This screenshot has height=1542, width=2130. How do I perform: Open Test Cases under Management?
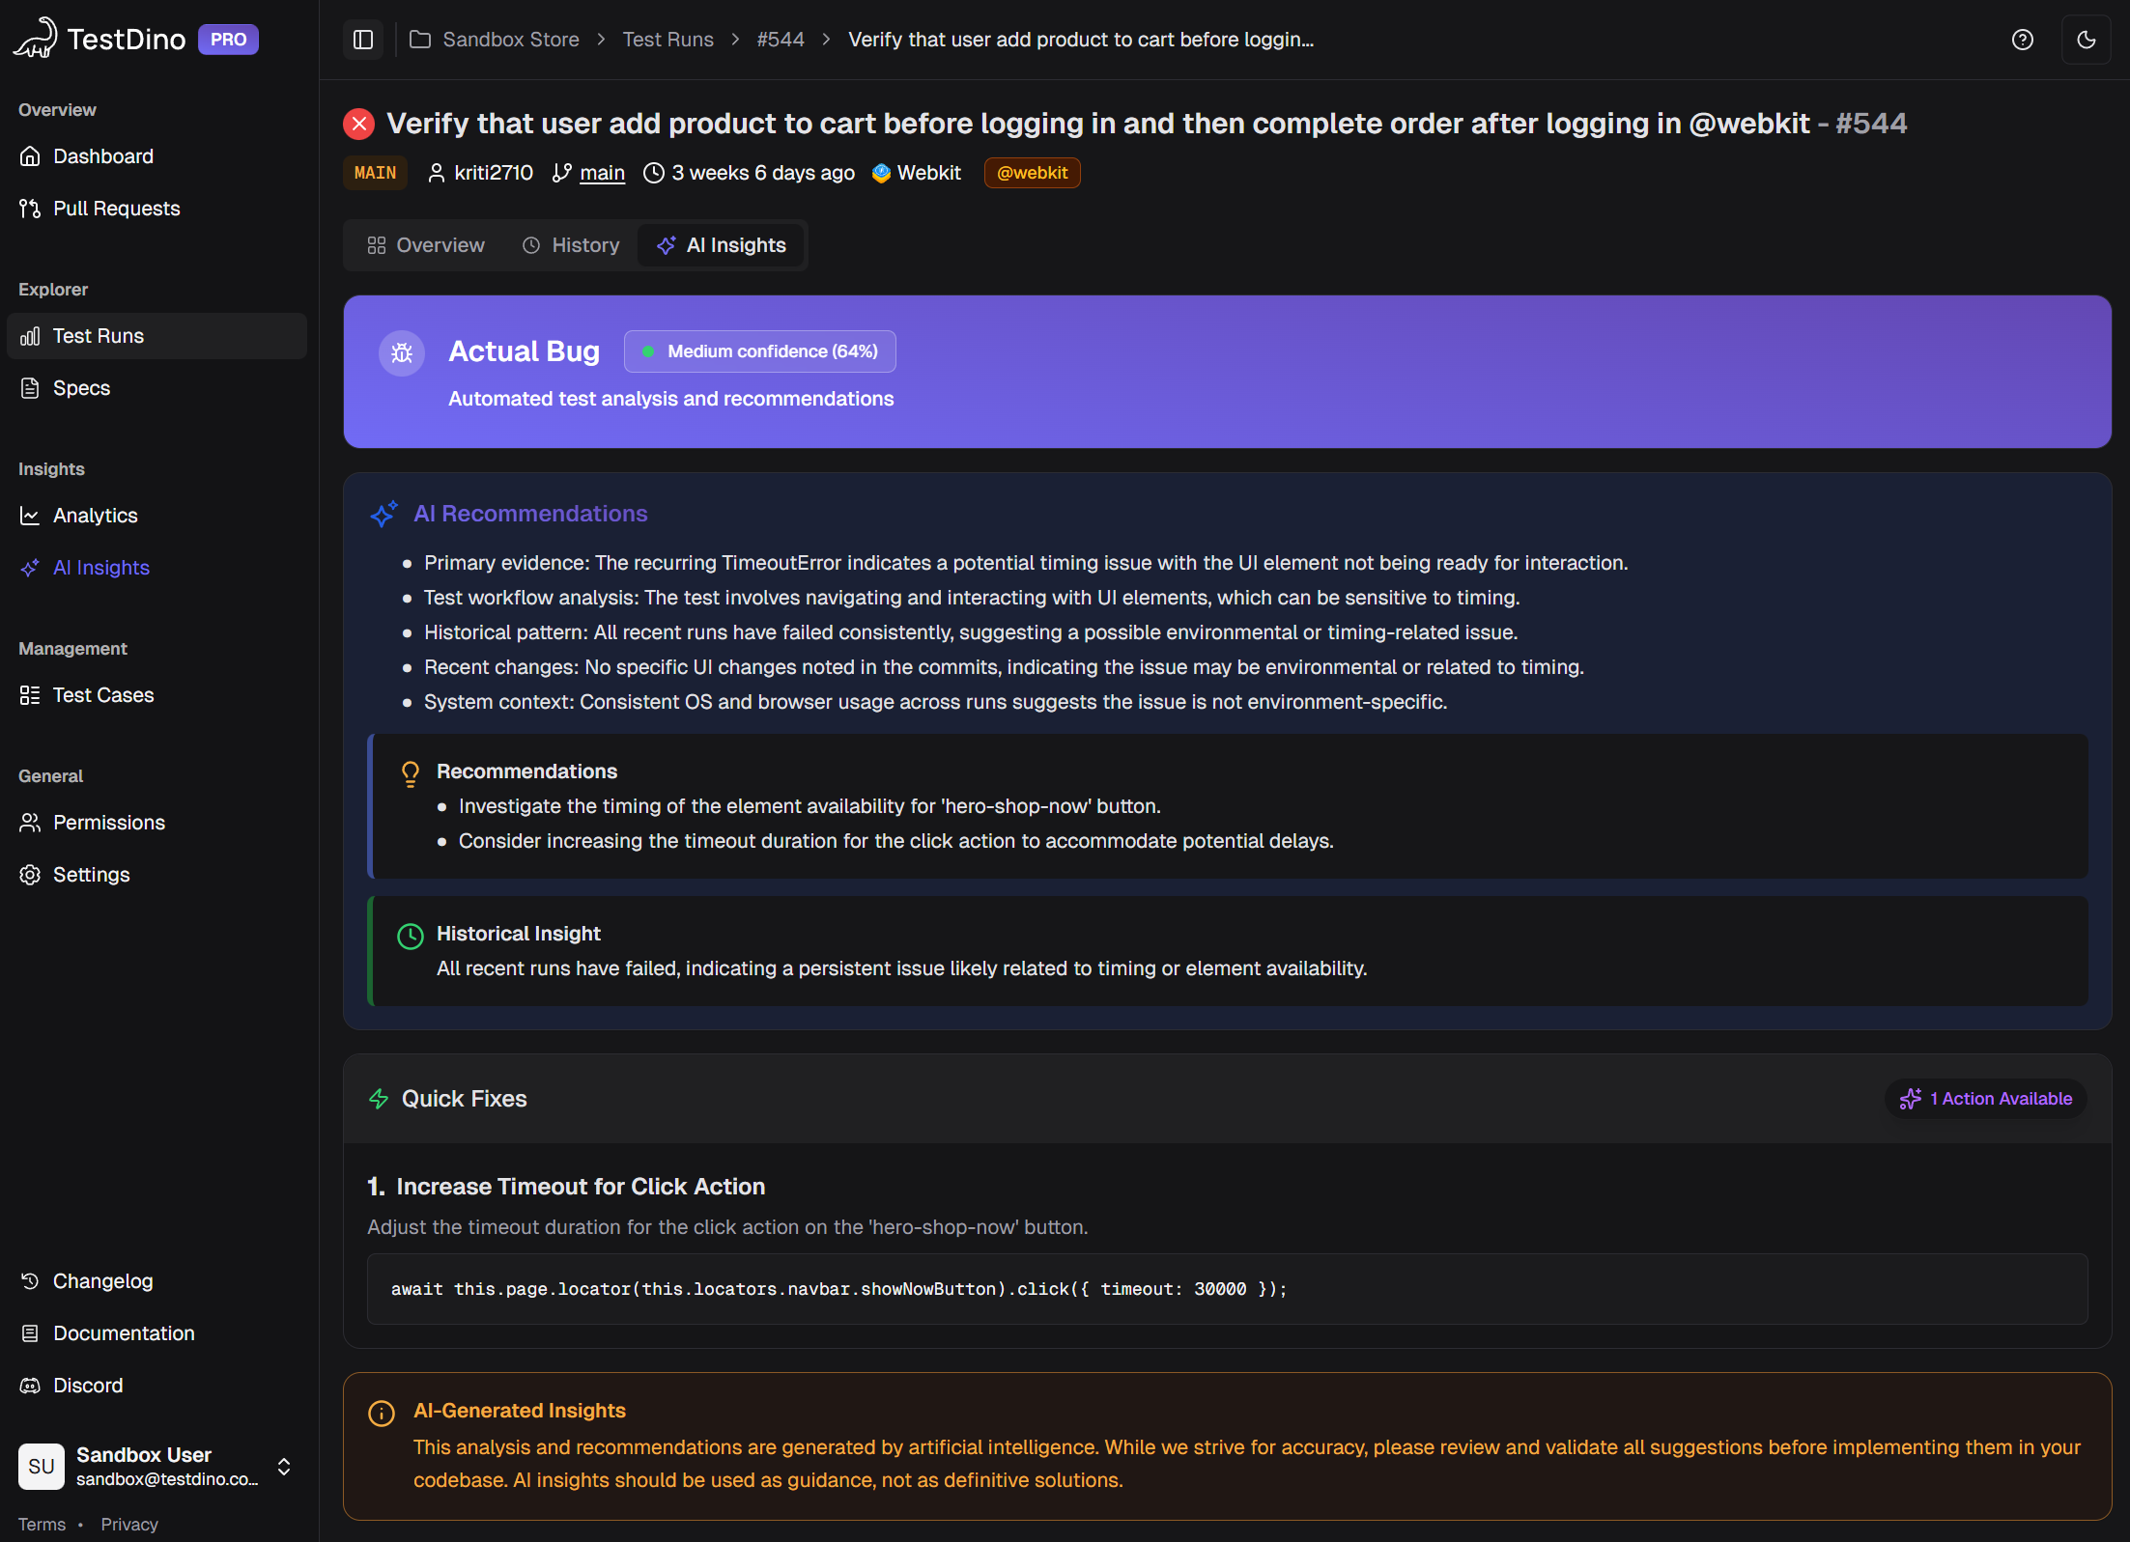[103, 694]
